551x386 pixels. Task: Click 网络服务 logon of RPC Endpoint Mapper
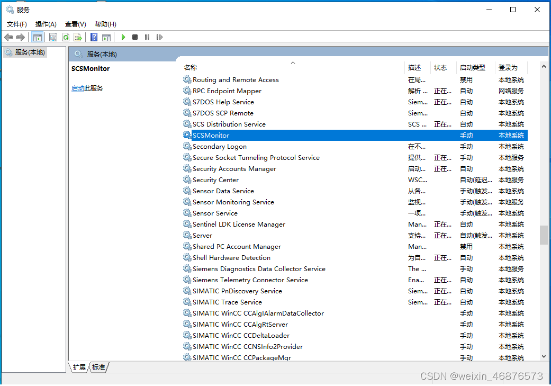tap(511, 91)
